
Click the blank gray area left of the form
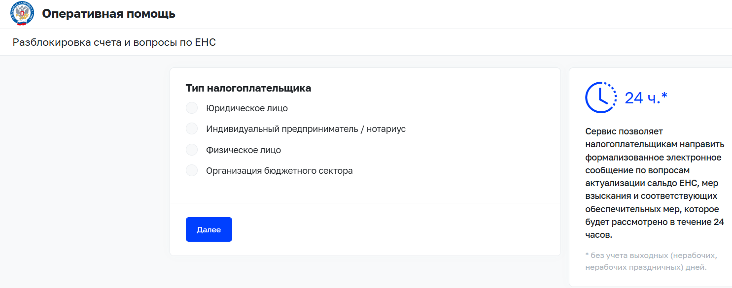(x=84, y=172)
